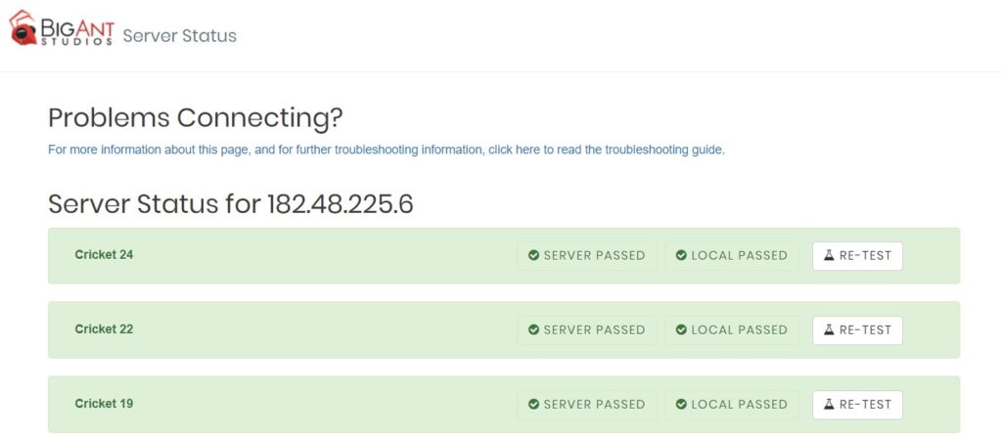Click Cricket 19 server passed checkmark icon
Viewport: 1002px width, 435px height.
point(533,405)
